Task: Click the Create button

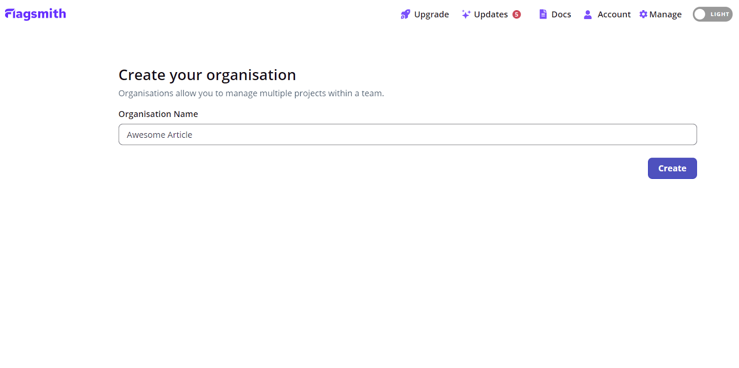Action: pos(672,168)
